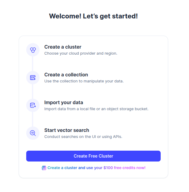Select the 'Create a cluster' step title
Viewport: 189px width, 192px height.
point(63,47)
